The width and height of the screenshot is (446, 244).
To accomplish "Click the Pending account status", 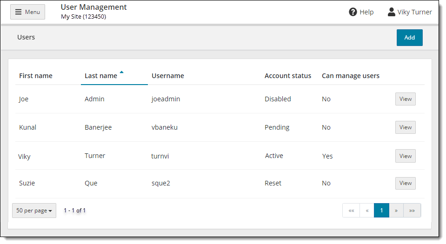I will point(277,127).
